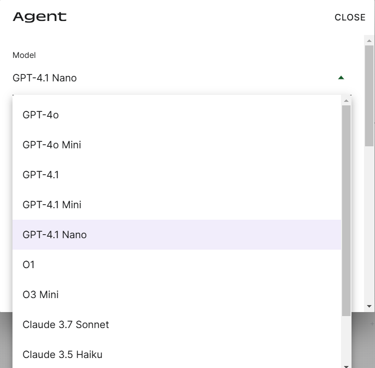Click the Model field label
375x368 pixels.
click(x=24, y=55)
